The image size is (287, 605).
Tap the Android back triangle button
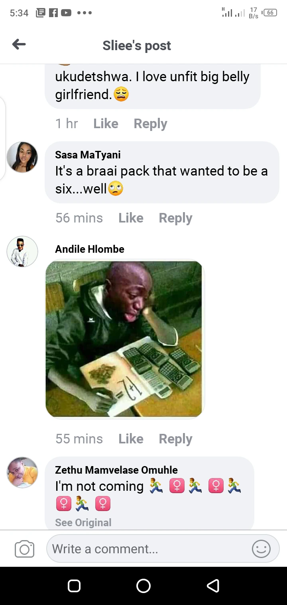213,586
